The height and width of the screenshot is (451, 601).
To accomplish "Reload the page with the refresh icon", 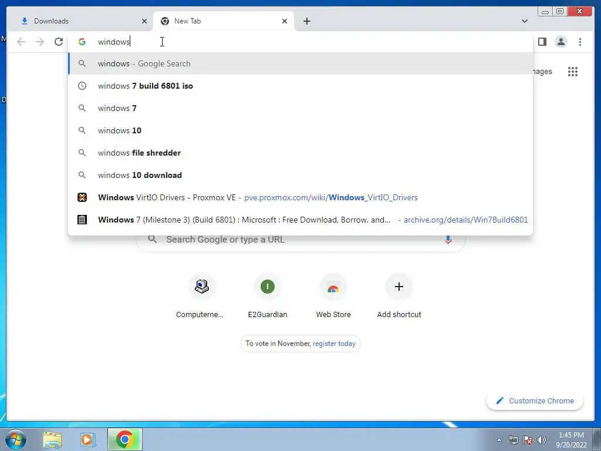I will 59,42.
